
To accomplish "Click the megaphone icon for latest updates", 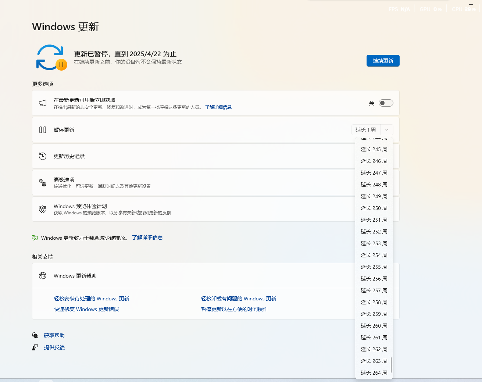I will (43, 103).
